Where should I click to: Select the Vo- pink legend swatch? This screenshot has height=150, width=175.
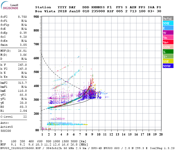tap(168, 37)
